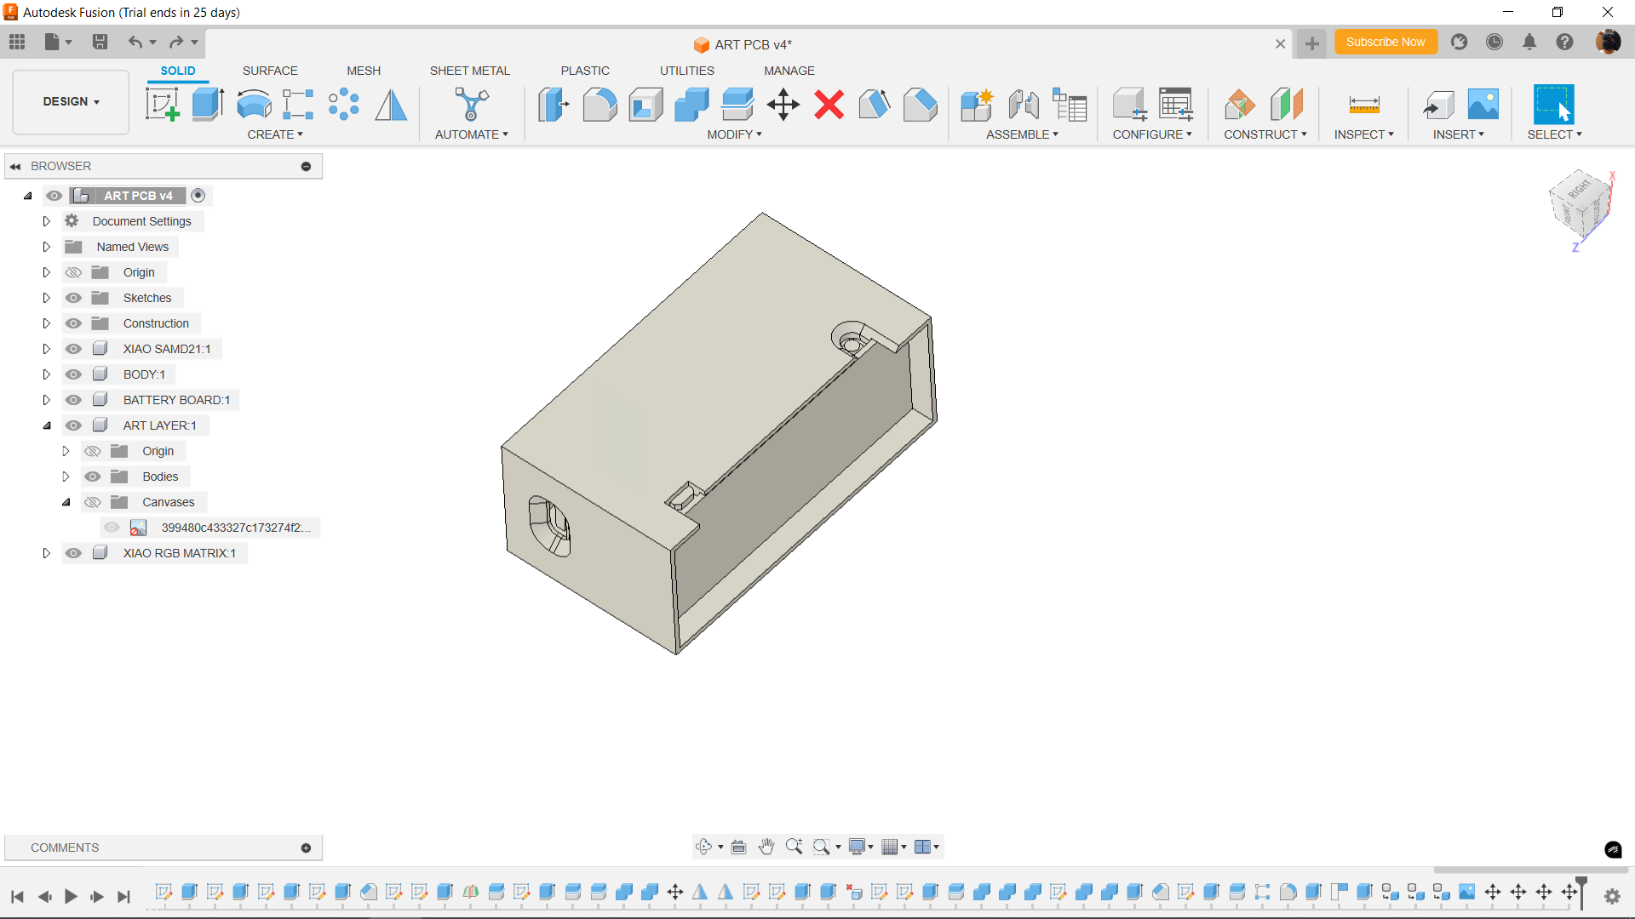Open the UTILITIES tab
The image size is (1635, 919).
point(687,71)
